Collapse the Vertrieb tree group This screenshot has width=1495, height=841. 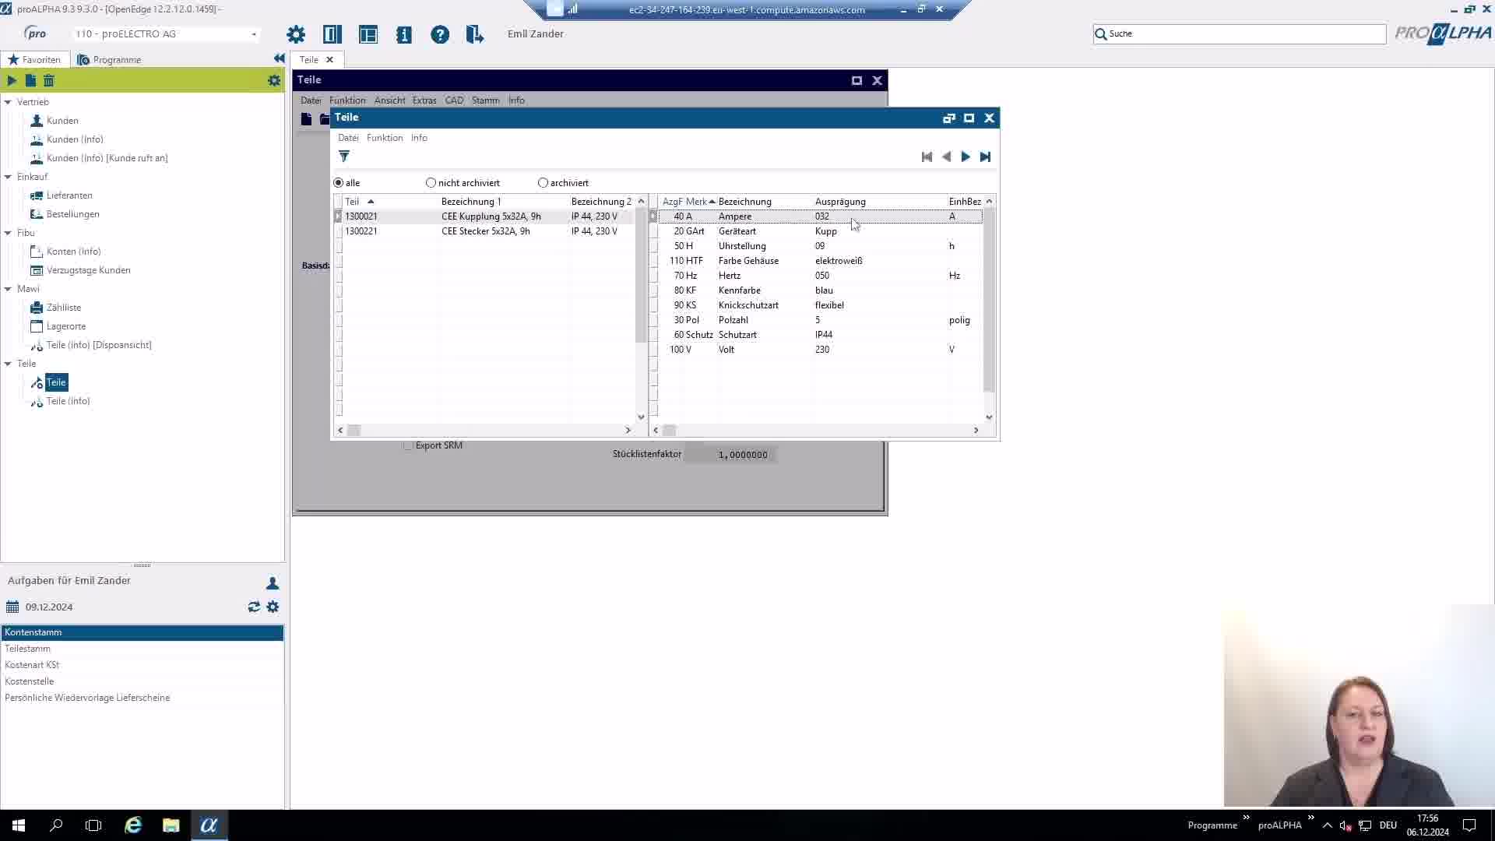8,102
